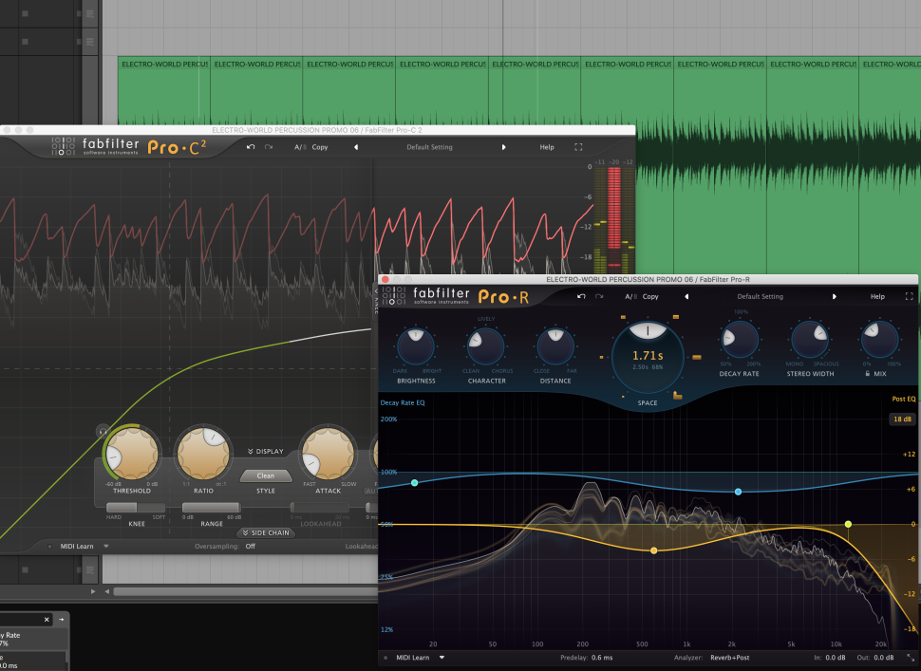Open Default Setting preset menu in Pro-R
The height and width of the screenshot is (671, 921).
[x=760, y=296]
